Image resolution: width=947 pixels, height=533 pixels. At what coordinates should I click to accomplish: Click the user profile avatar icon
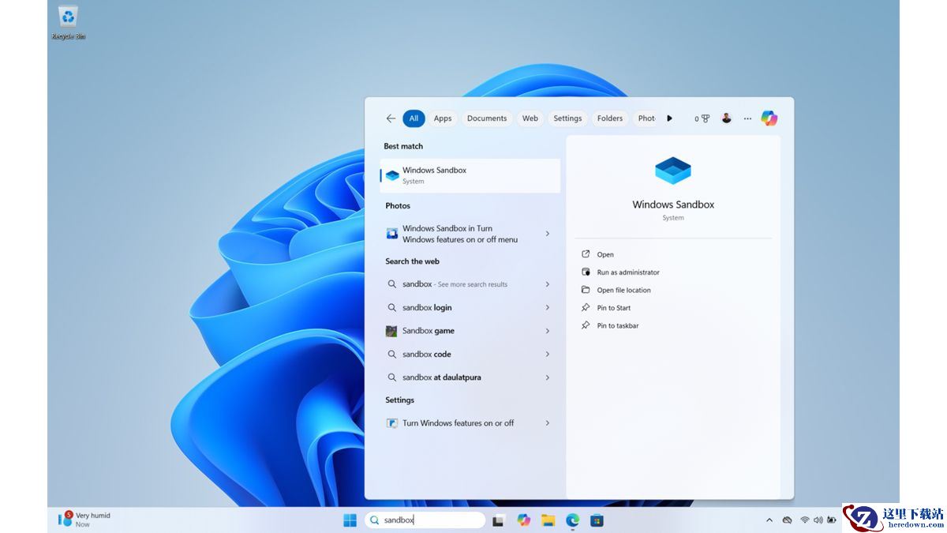click(x=726, y=118)
